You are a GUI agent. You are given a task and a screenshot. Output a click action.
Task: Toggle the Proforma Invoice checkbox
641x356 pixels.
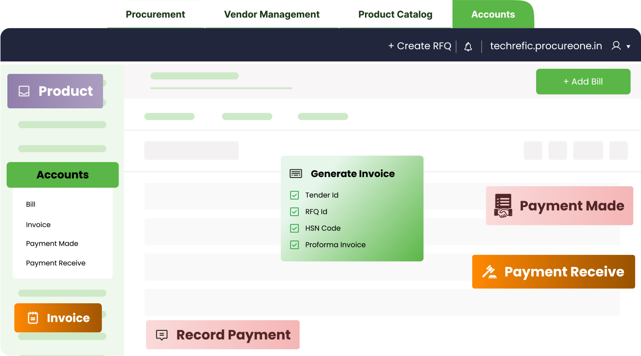pos(294,245)
